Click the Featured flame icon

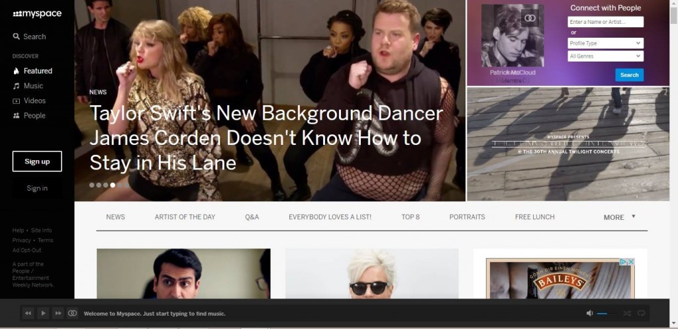17,71
